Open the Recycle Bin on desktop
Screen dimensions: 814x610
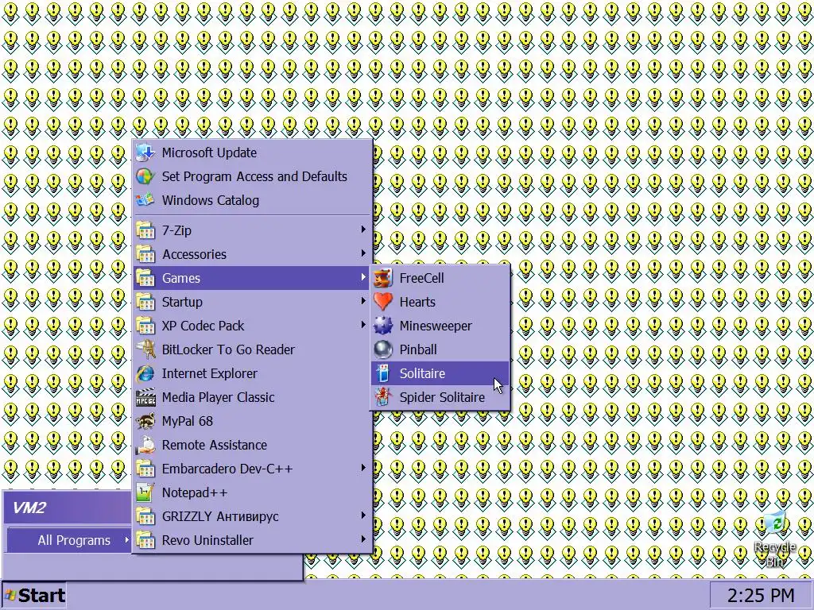pos(774,539)
